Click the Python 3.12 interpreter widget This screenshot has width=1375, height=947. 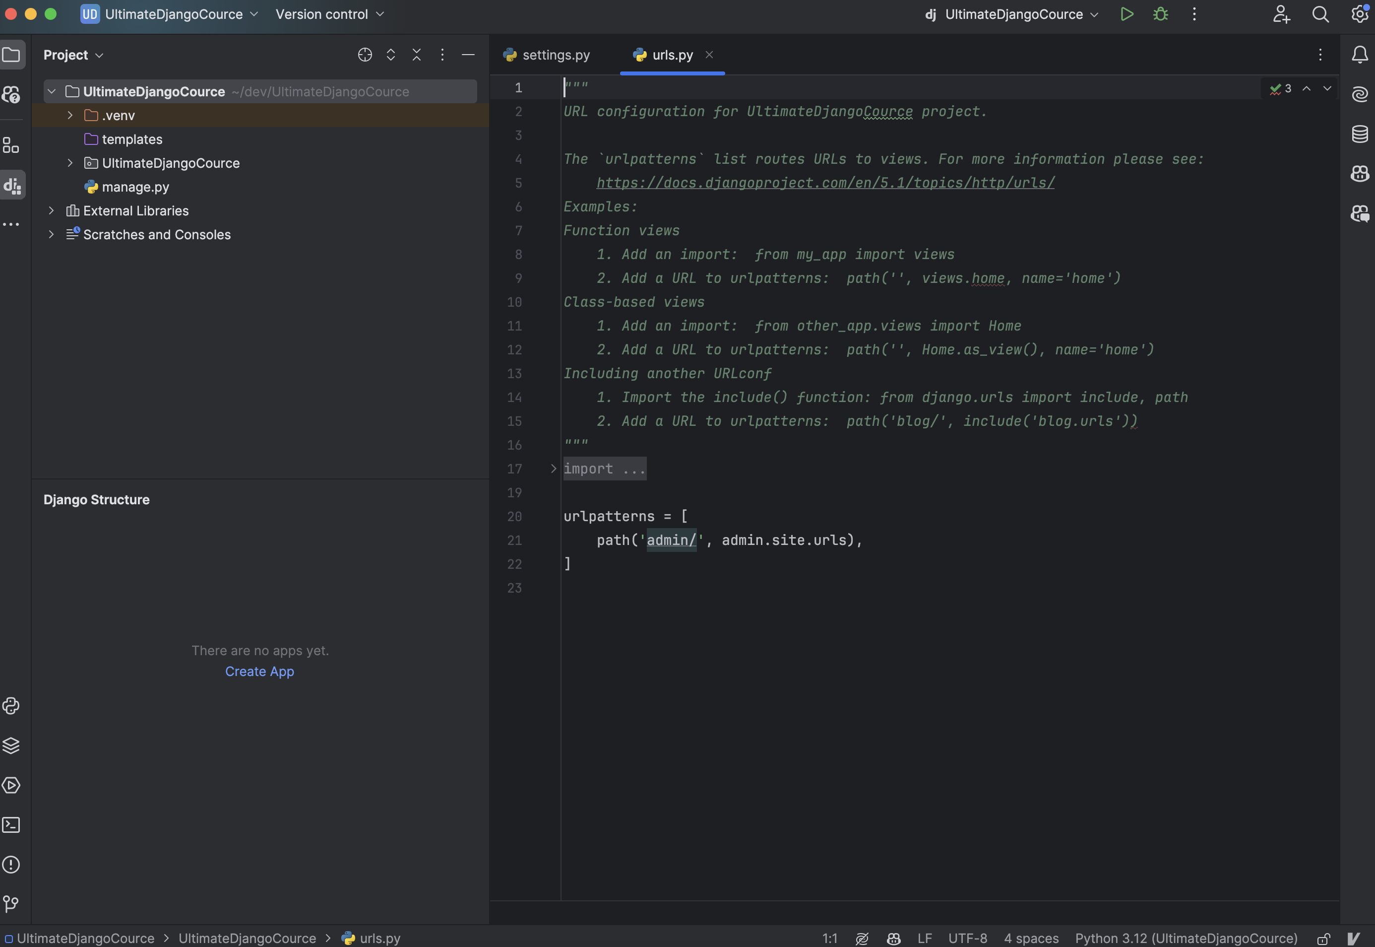pyautogui.click(x=1186, y=938)
